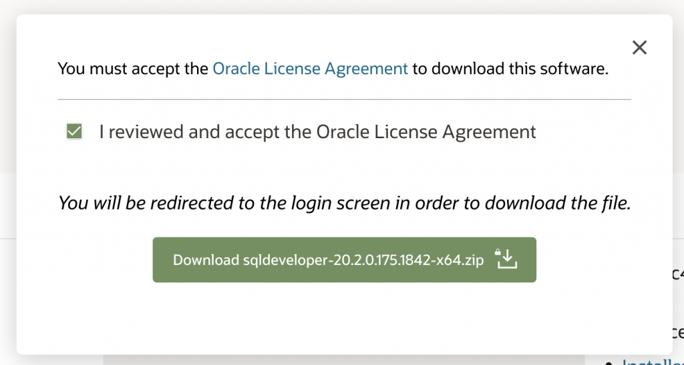The width and height of the screenshot is (684, 365).
Task: Open the Oracle License Agreement link
Action: pos(310,68)
